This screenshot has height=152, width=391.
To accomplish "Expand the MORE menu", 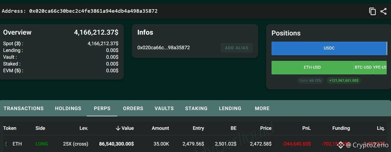I will click(x=262, y=108).
